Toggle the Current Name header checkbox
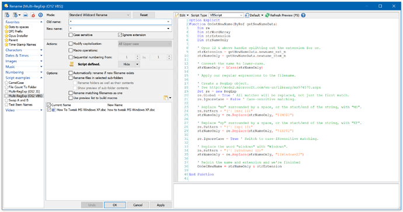Screen dimensions: 403x212 pyautogui.click(x=48, y=105)
